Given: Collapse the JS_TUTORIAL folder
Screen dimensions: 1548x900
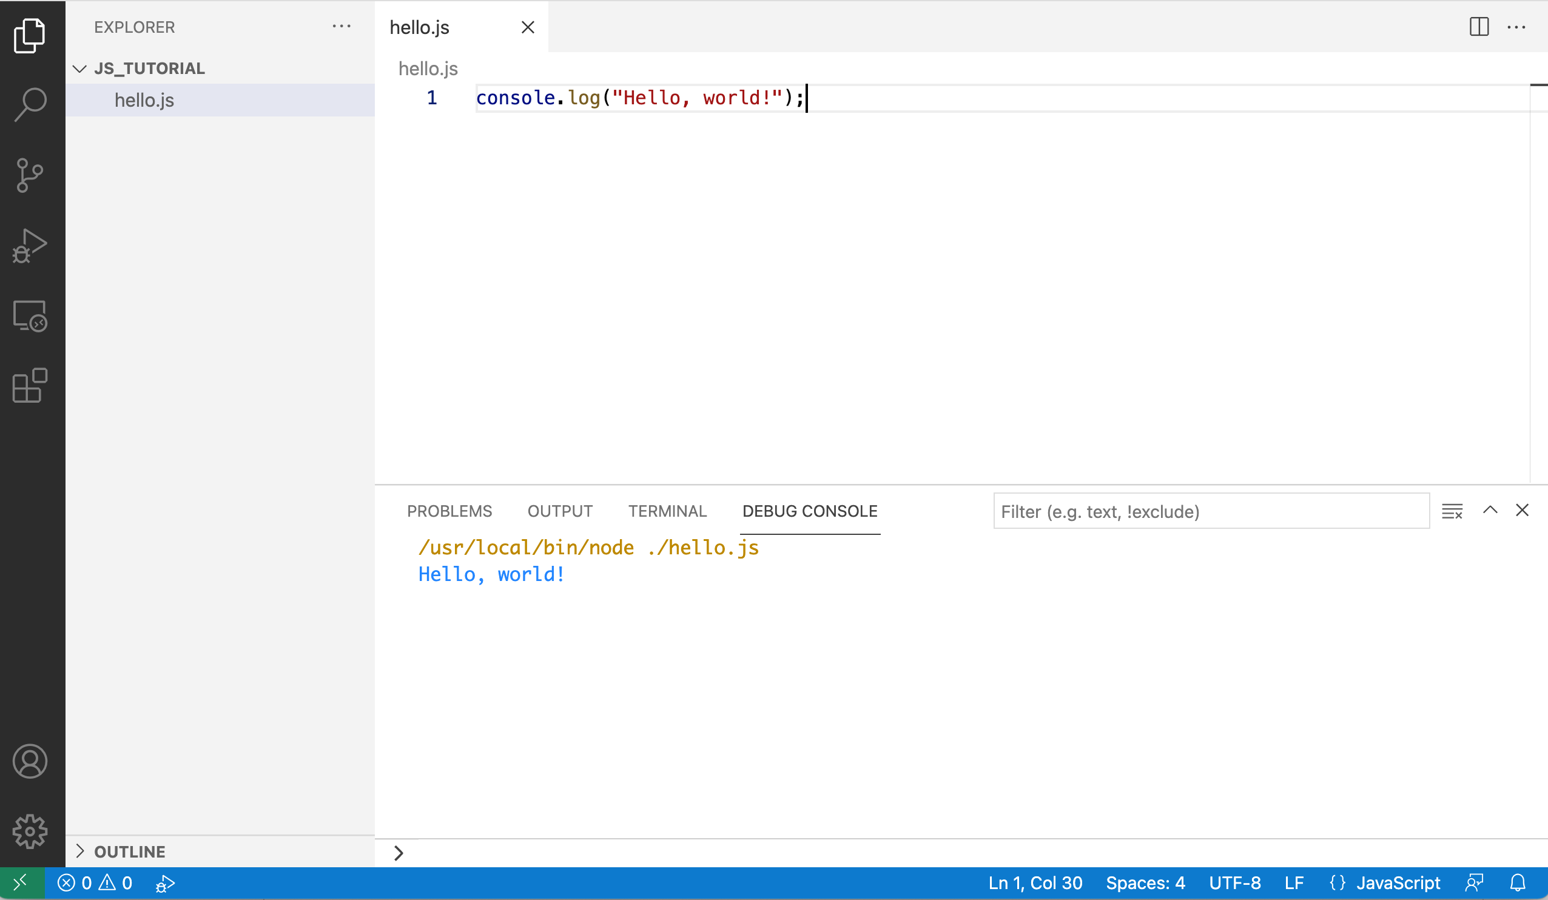Looking at the screenshot, I should [80, 68].
